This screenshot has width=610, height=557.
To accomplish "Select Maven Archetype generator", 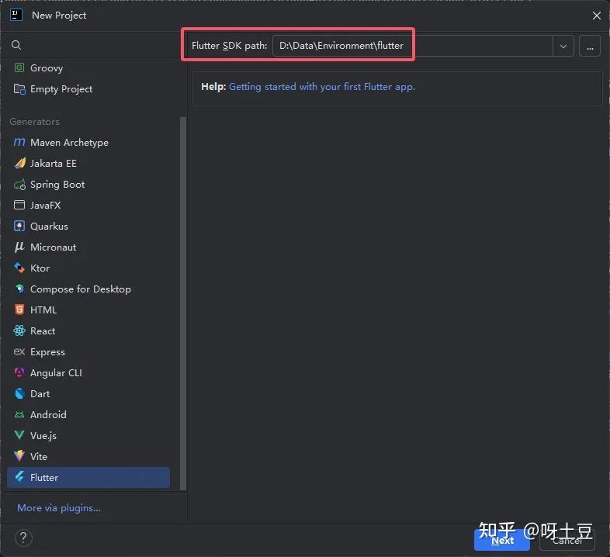I will coord(88,143).
